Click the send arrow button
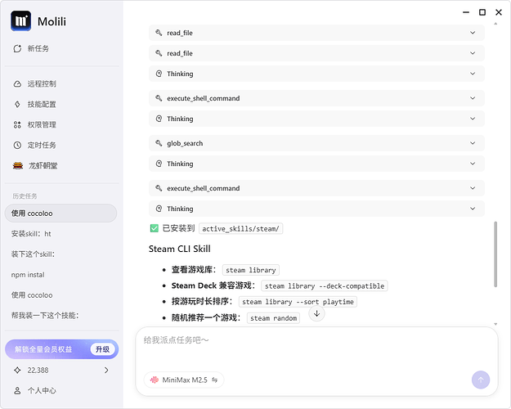 coord(481,380)
